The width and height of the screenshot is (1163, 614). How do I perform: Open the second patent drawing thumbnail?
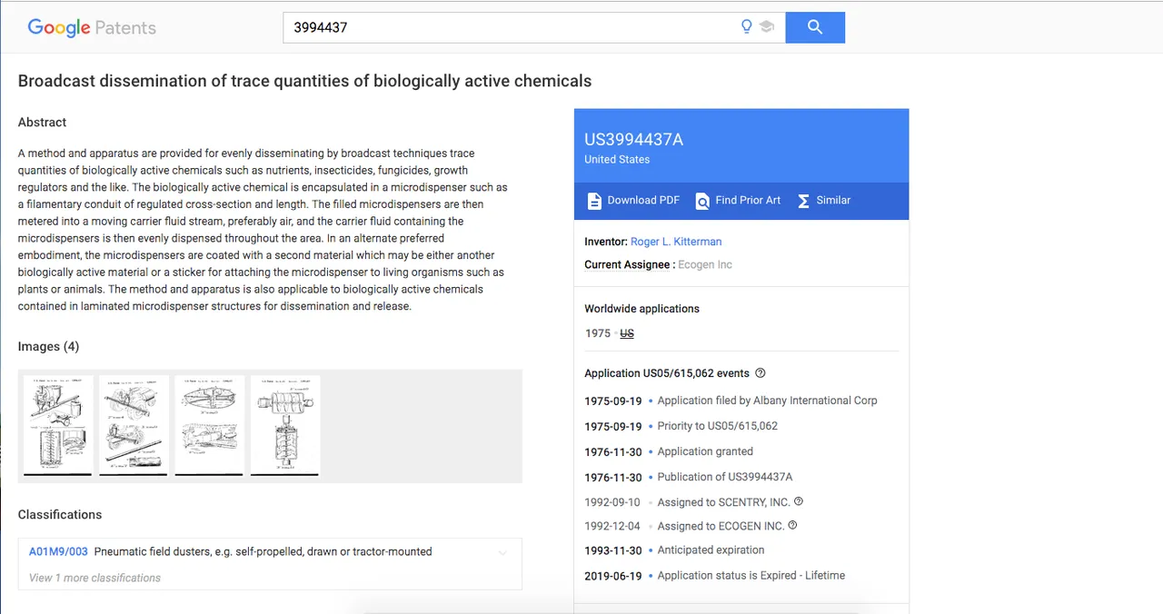coord(134,425)
